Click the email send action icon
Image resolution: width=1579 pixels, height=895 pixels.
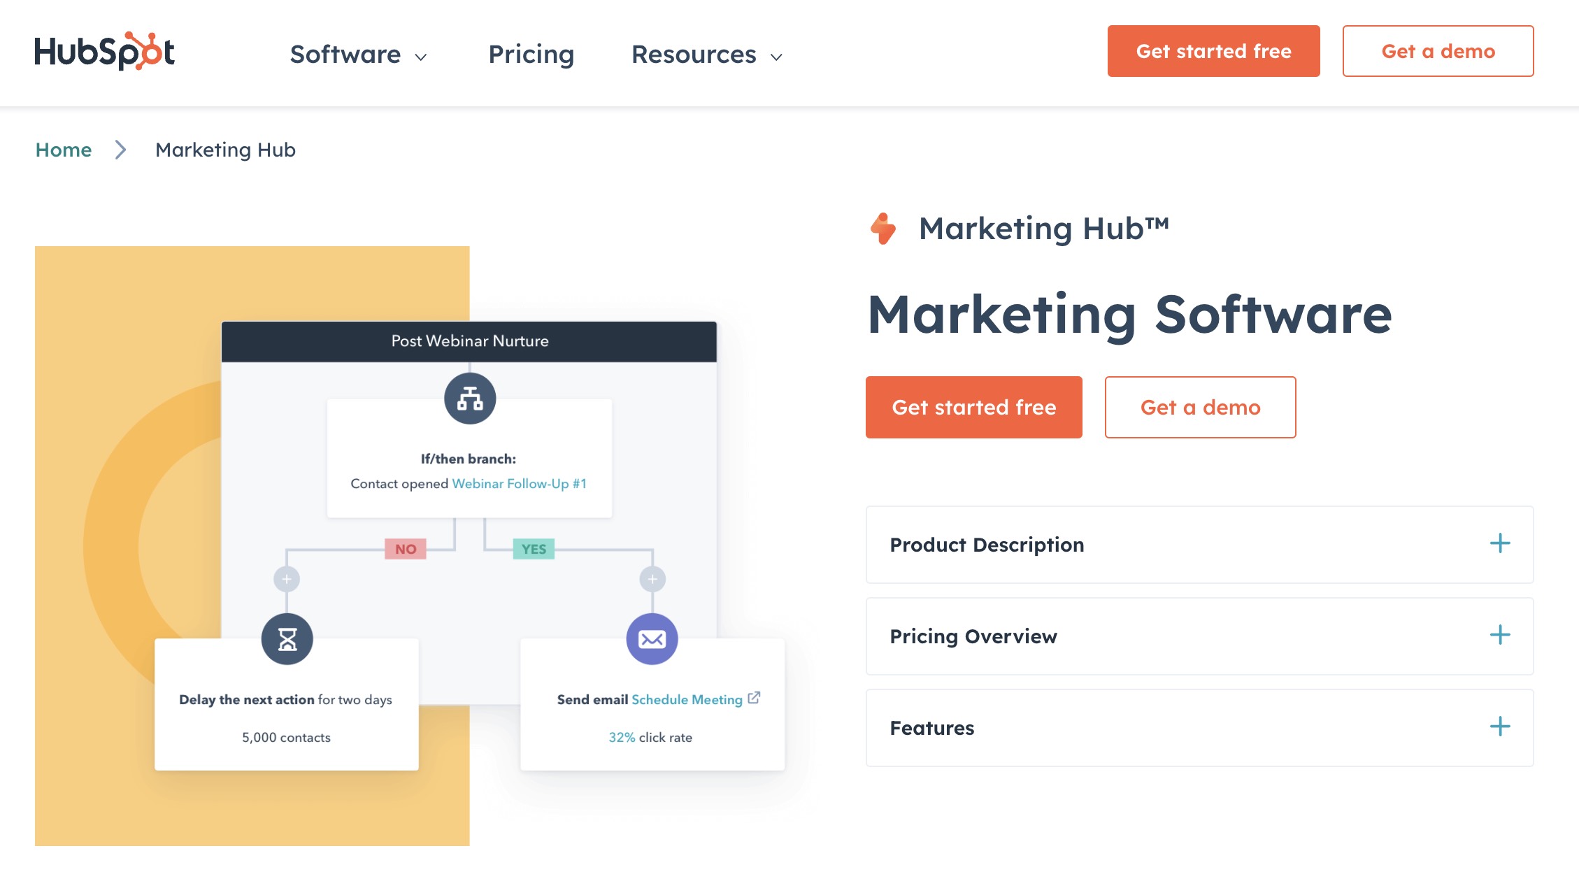pyautogui.click(x=650, y=639)
